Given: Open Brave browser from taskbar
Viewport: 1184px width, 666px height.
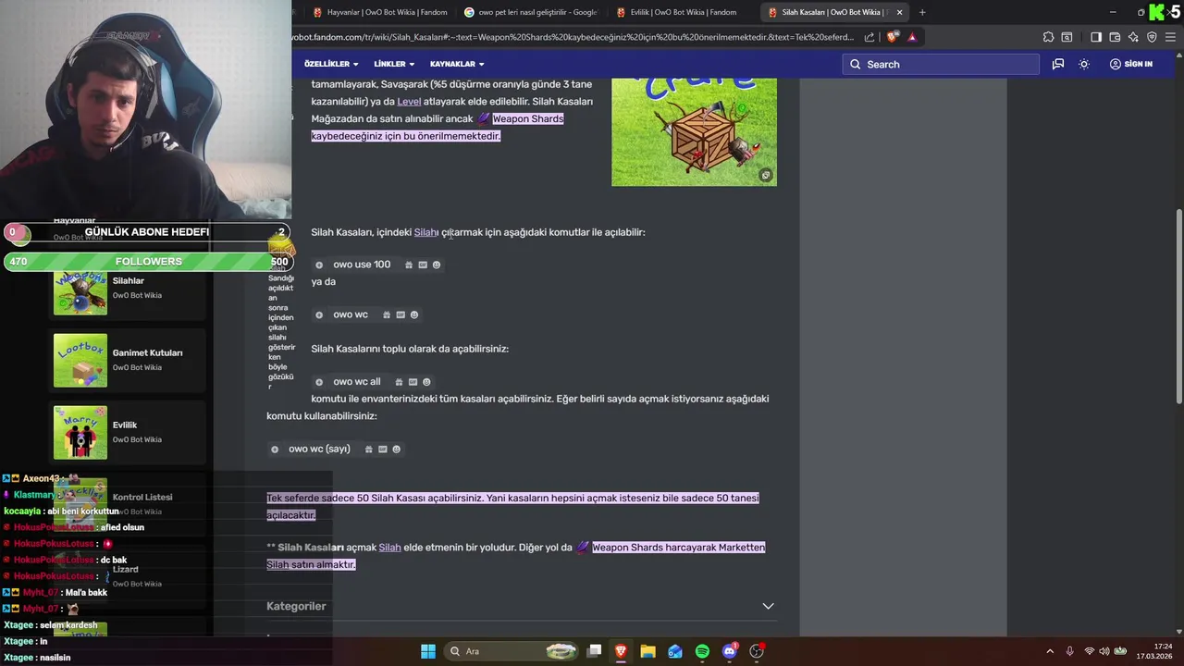Looking at the screenshot, I should coord(621,651).
